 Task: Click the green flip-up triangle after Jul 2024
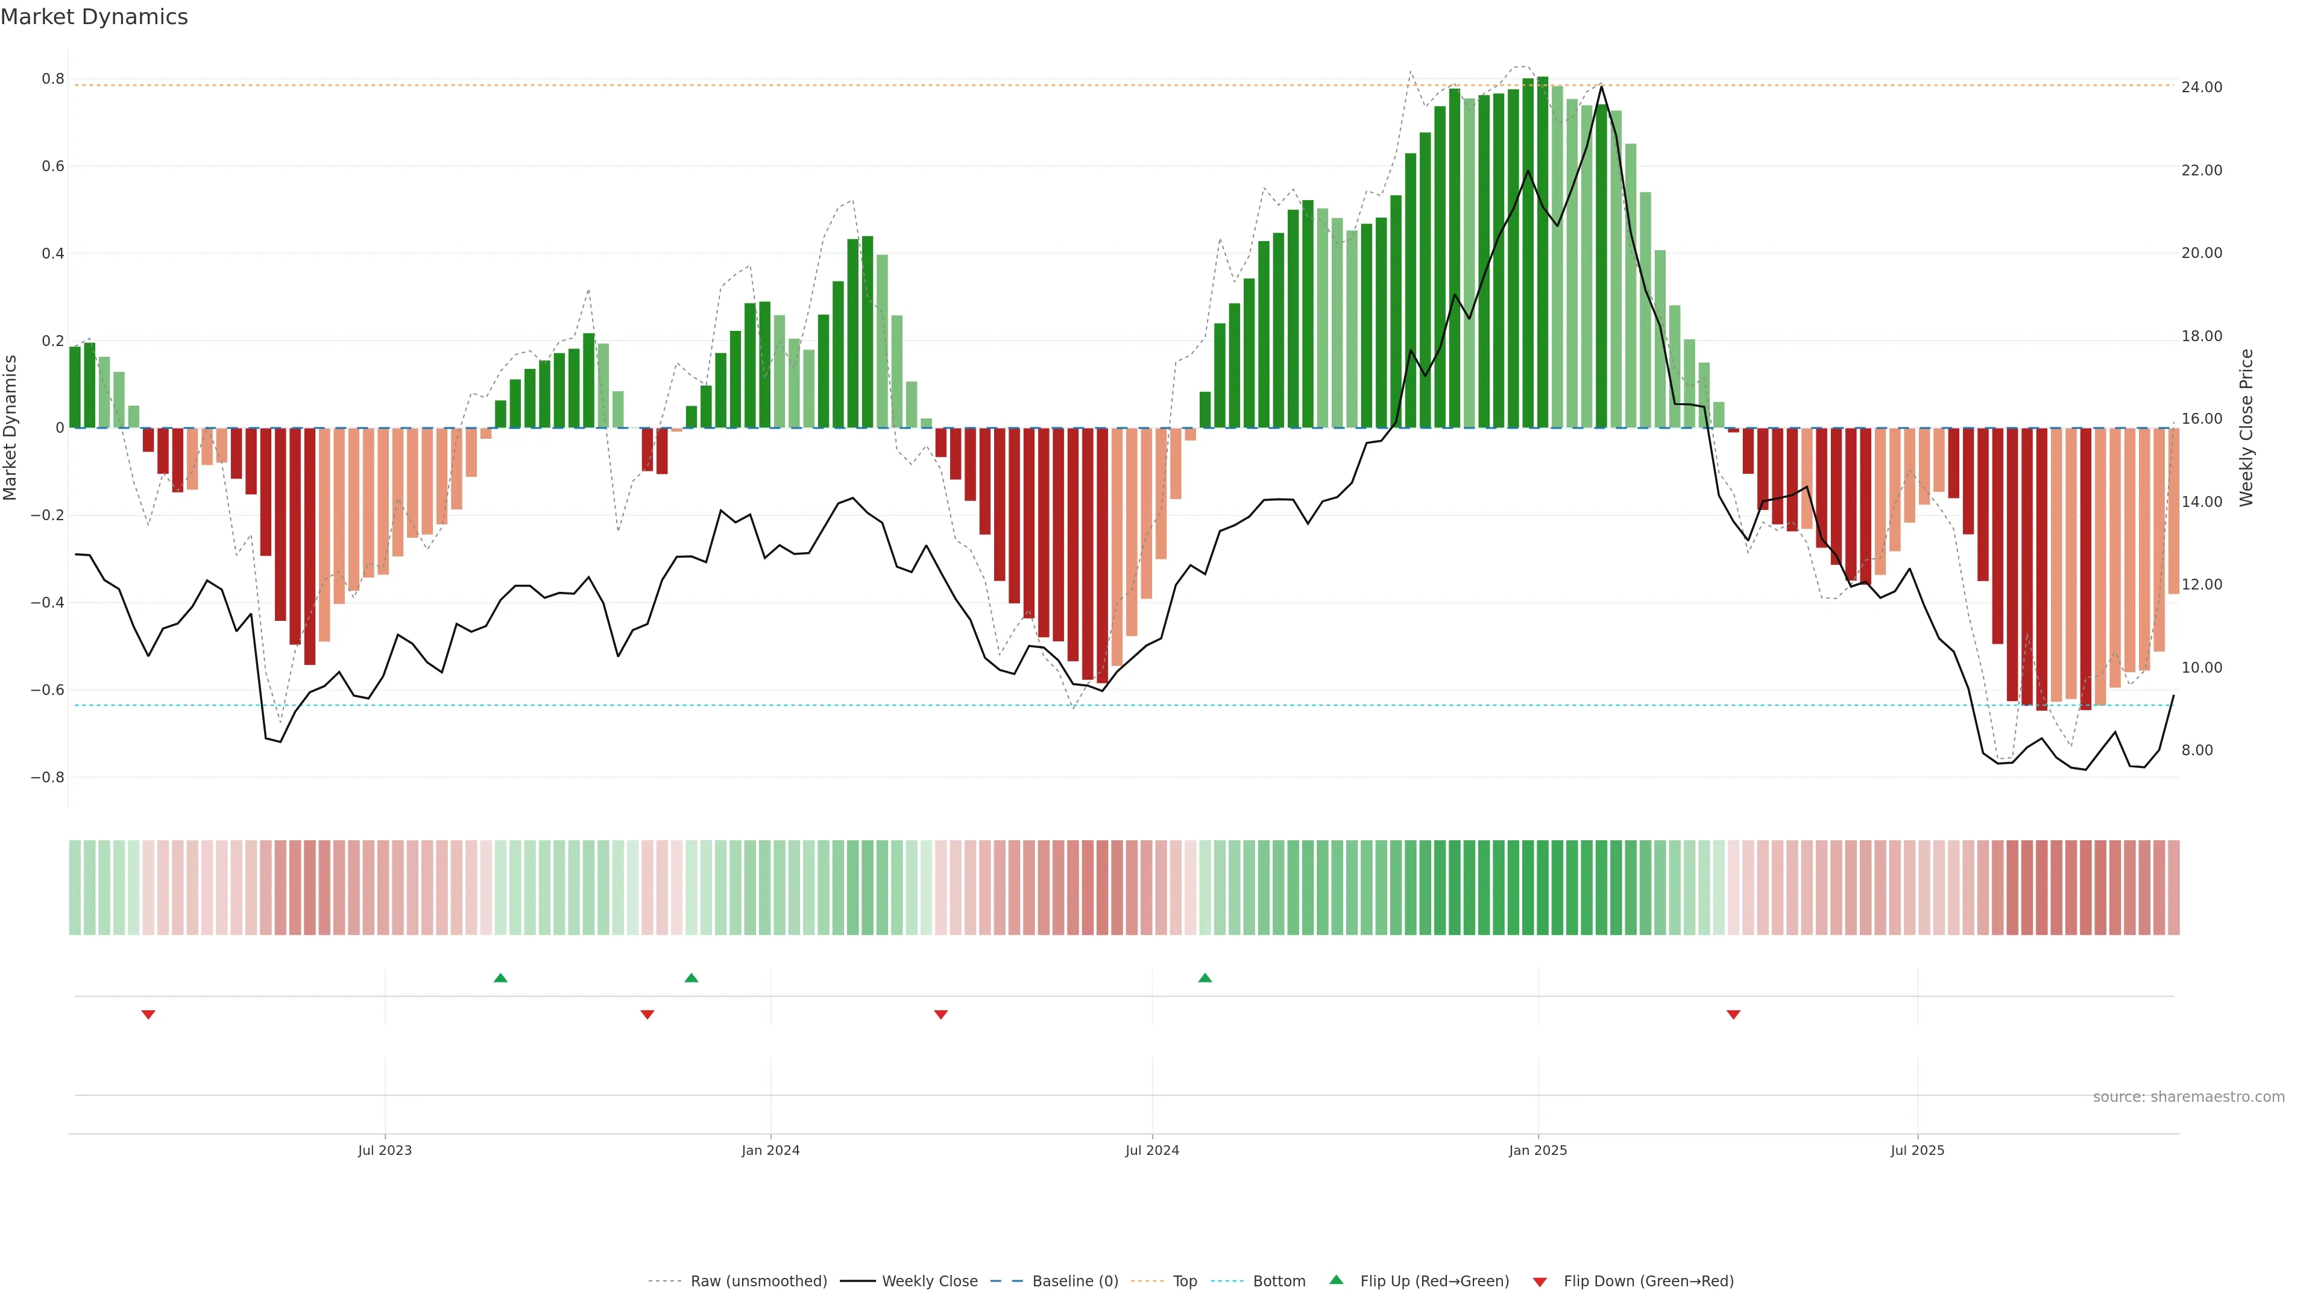click(1205, 978)
